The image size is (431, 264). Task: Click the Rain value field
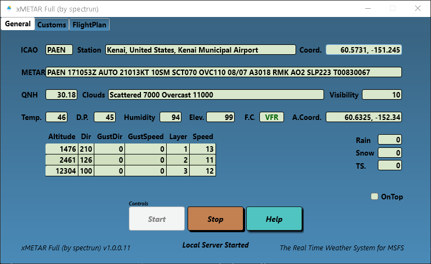tap(390, 140)
